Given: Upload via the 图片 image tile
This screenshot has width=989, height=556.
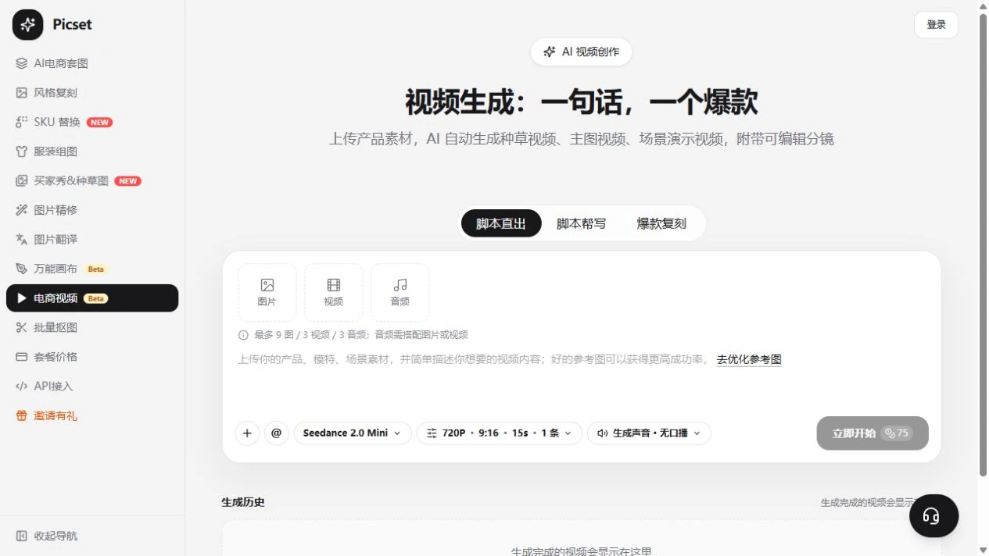Looking at the screenshot, I should coord(267,292).
